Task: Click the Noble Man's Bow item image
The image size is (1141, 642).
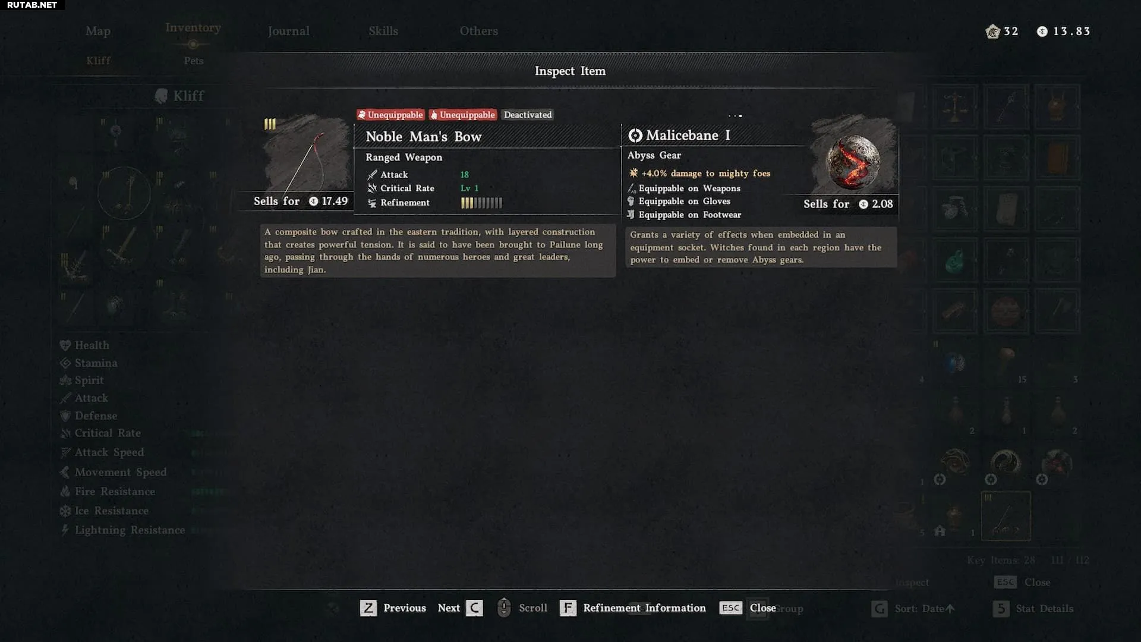Action: tap(307, 156)
